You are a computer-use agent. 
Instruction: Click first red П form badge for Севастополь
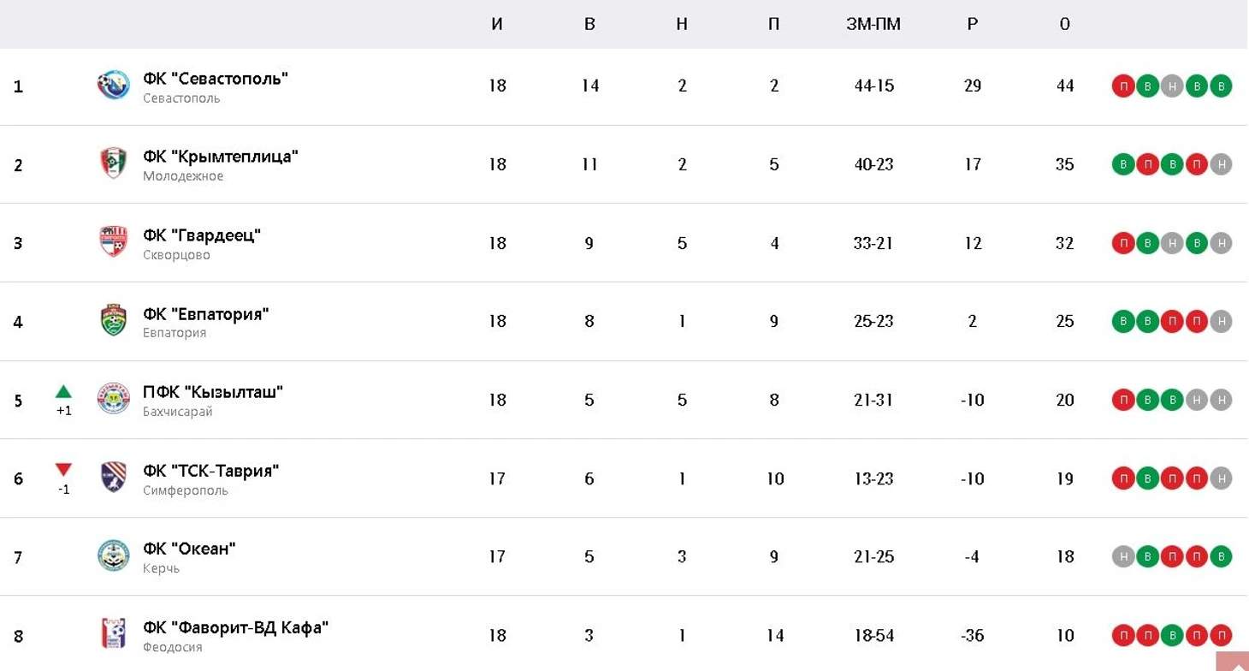1122,86
